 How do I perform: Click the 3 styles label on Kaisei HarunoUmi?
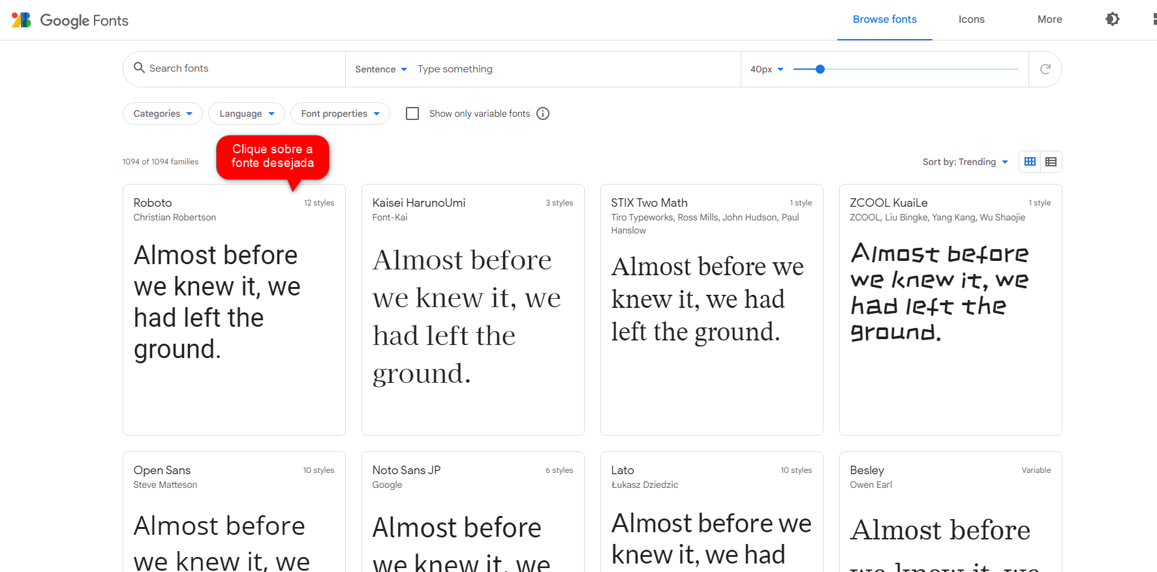point(559,203)
